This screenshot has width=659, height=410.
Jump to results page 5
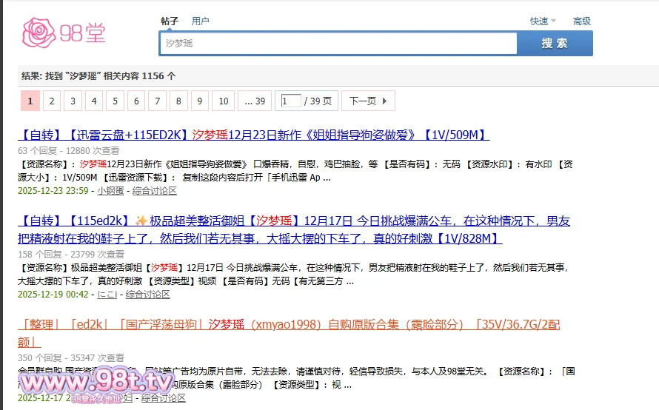click(x=115, y=101)
